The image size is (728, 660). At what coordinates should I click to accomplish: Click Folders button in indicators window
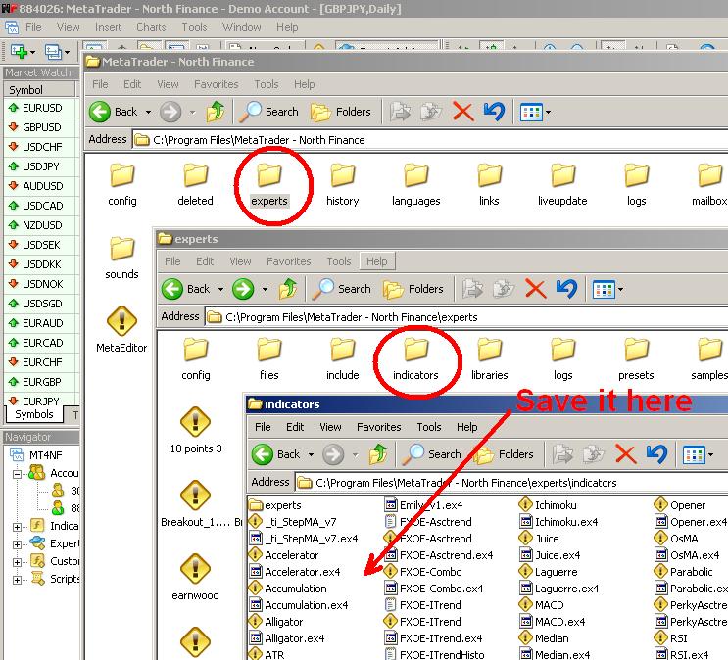coord(504,454)
